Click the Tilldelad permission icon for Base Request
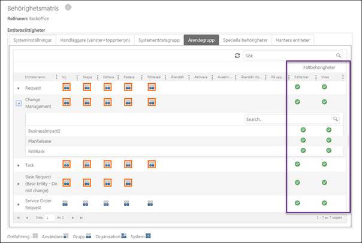 [x=151, y=183]
